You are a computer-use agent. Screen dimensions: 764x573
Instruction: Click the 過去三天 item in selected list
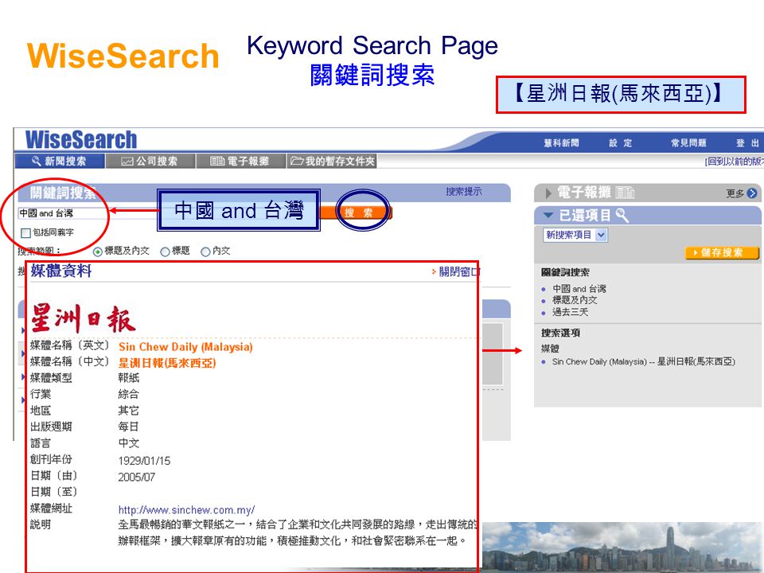[x=570, y=312]
